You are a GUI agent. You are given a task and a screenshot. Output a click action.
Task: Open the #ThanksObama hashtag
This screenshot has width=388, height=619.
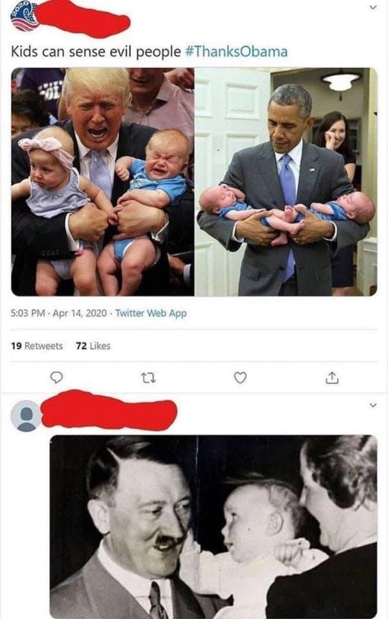click(236, 52)
